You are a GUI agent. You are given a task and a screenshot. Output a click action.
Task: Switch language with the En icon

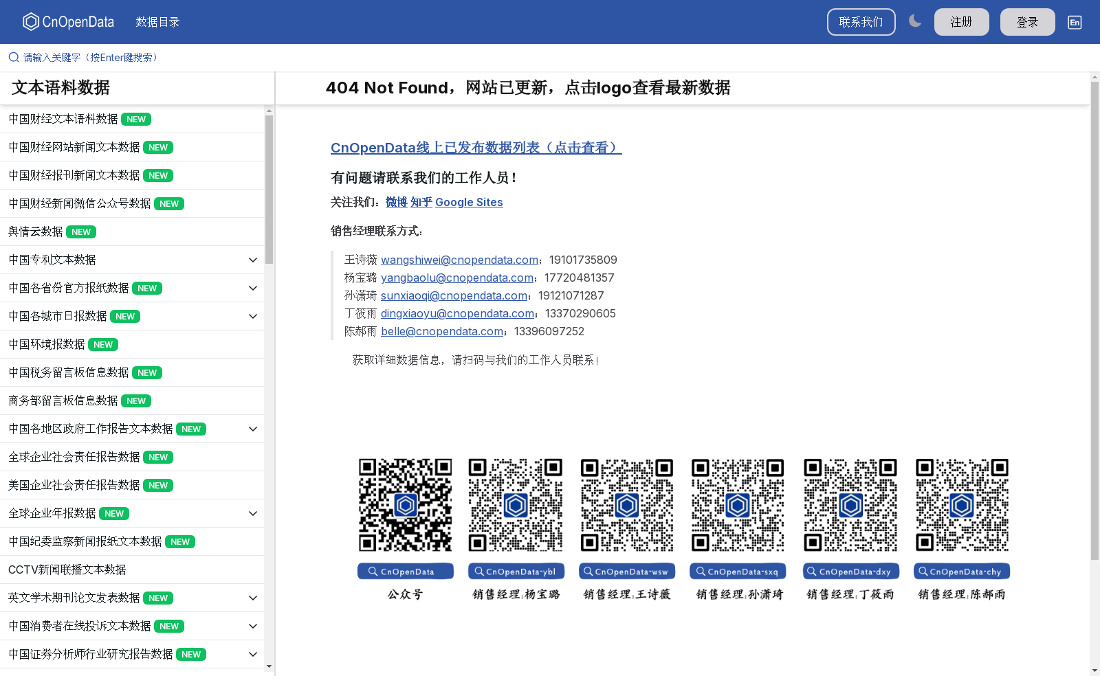coord(1075,22)
